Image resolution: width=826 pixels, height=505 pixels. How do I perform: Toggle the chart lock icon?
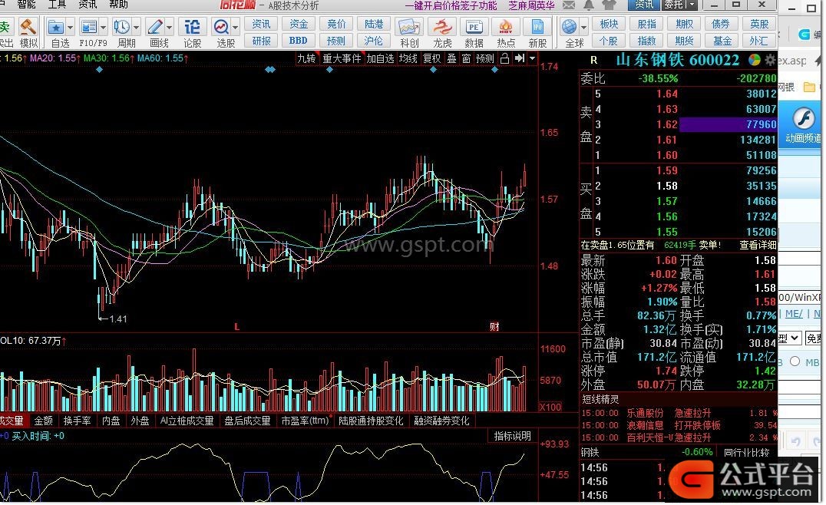pos(504,58)
